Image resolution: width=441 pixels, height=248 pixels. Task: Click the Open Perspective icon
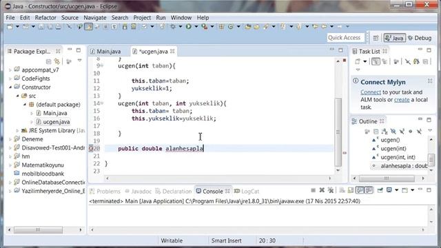tap(376, 38)
